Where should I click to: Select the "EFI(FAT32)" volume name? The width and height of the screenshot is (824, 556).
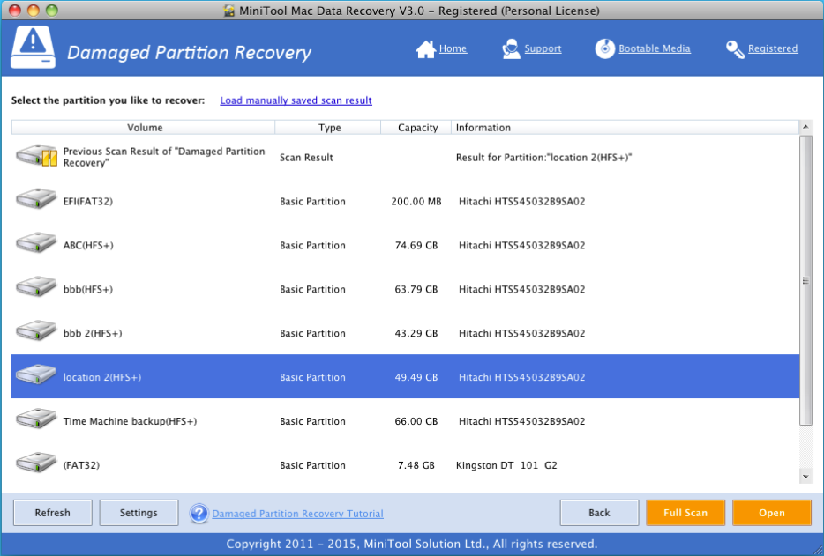tap(87, 201)
